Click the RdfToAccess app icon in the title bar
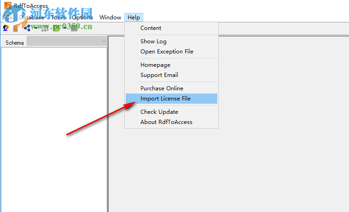Screen dimensions: 349x212 click(x=7, y=6)
